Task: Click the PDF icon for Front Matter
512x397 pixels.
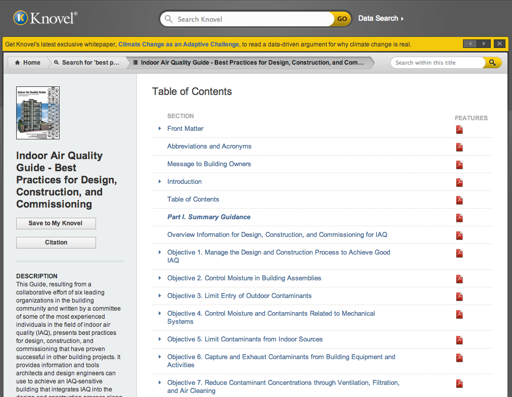Action: [459, 129]
